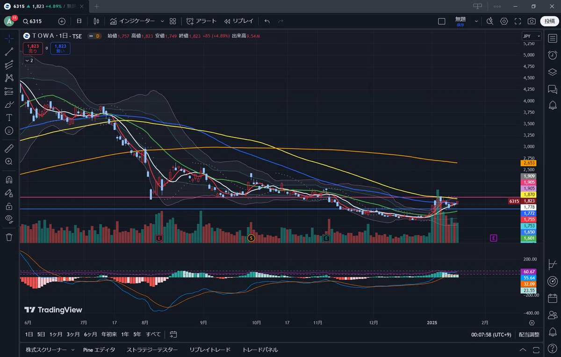This screenshot has height=357, width=561.
Task: Select the 6ヶ月 date range
Action: click(x=91, y=335)
